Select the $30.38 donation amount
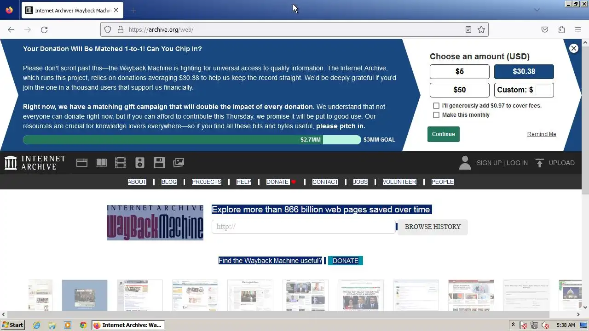Viewport: 589px width, 331px height. (524, 72)
